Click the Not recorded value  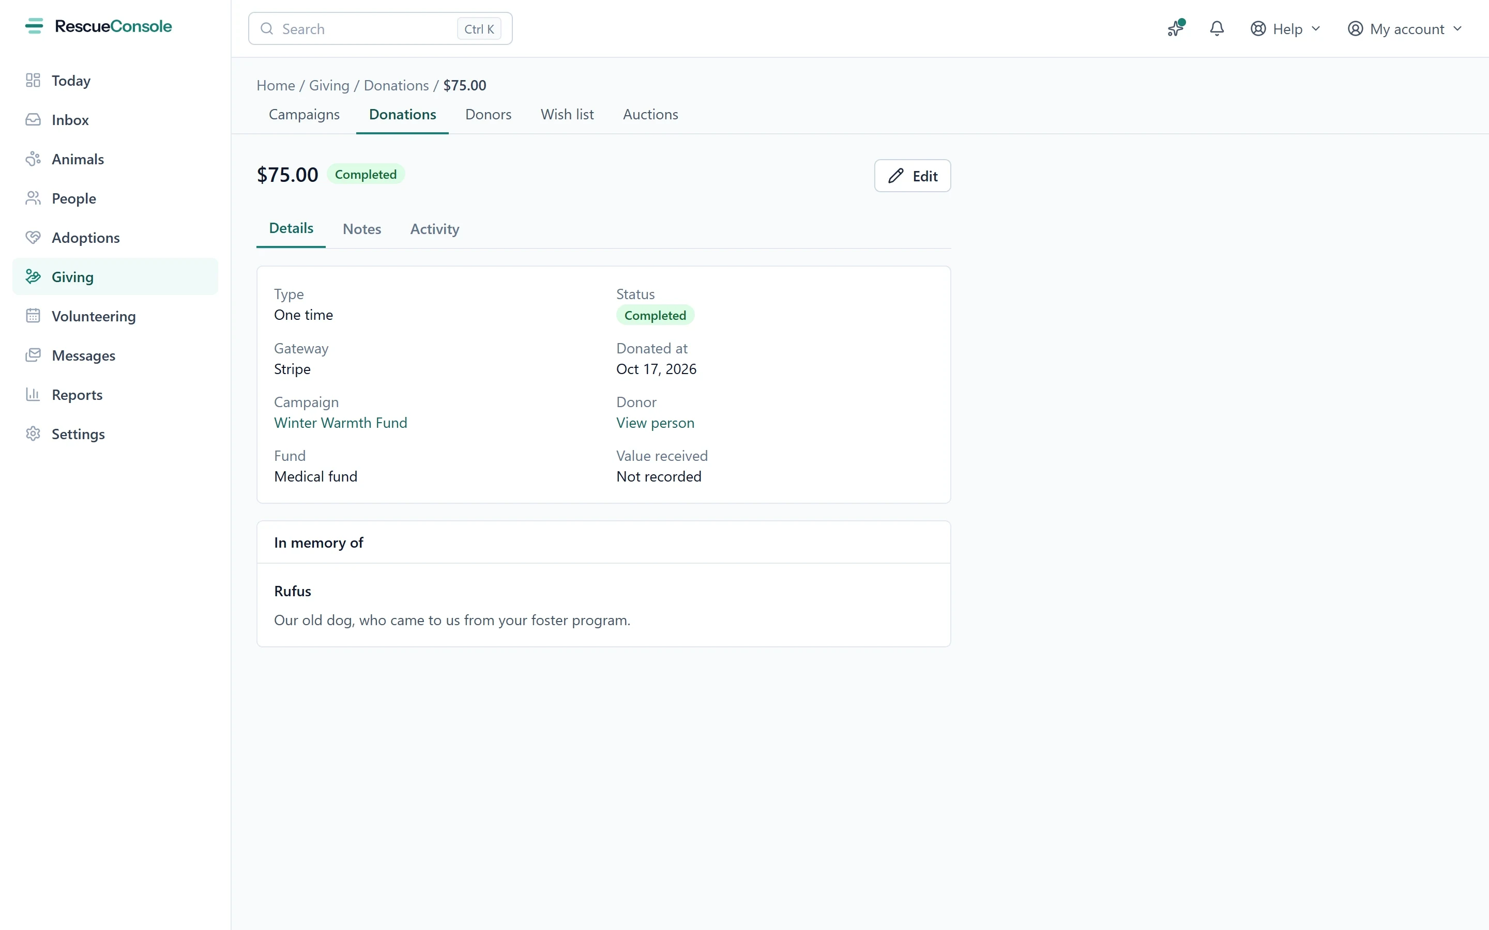click(659, 477)
